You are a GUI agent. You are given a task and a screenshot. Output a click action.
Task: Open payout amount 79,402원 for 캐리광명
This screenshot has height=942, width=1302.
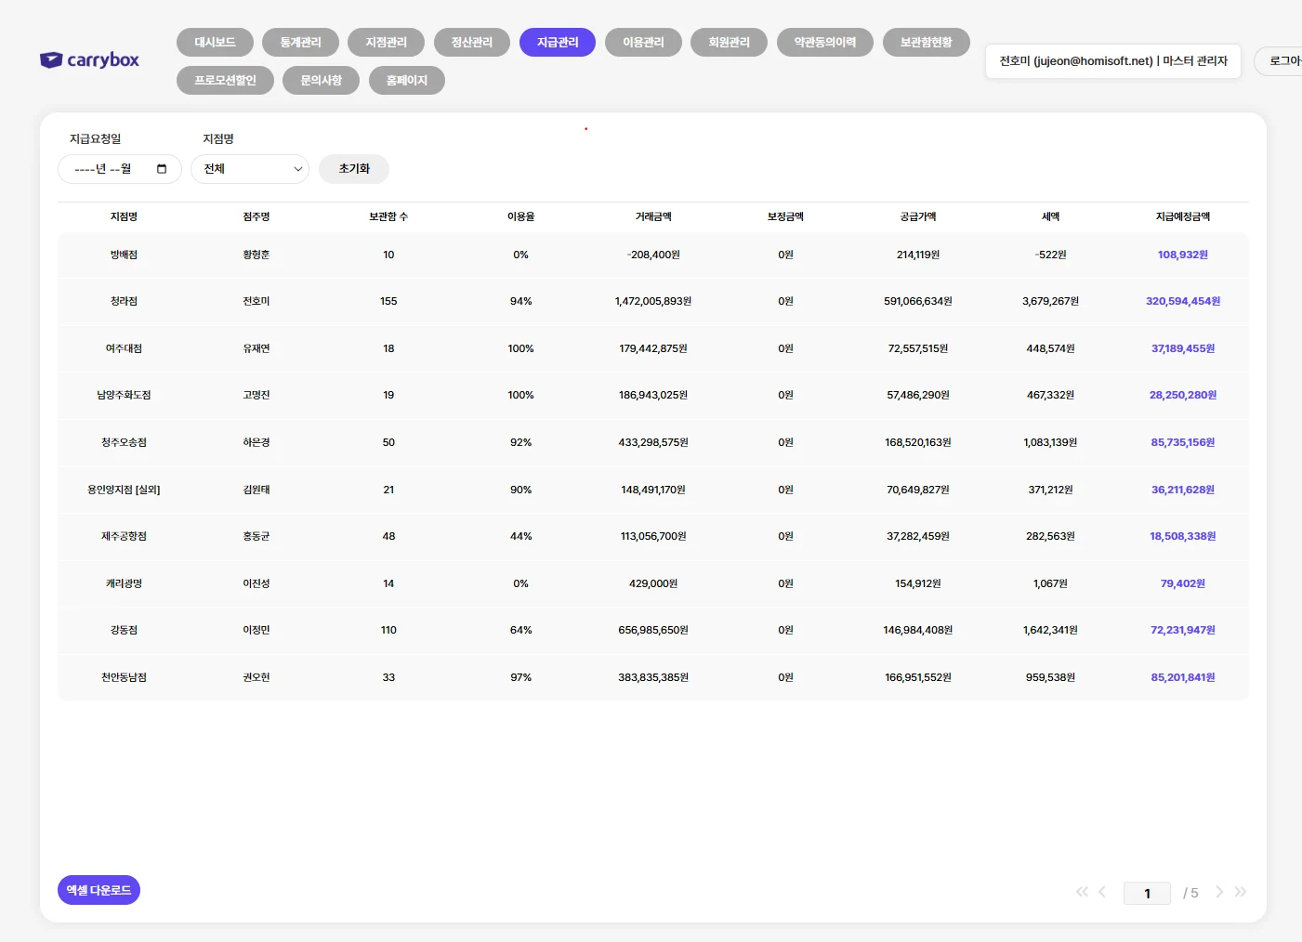pos(1183,583)
